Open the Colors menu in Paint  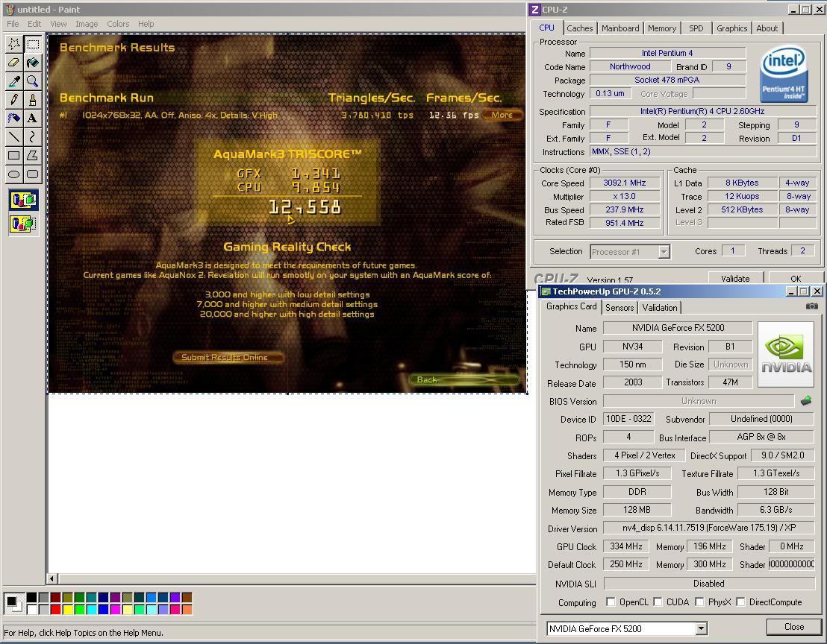(118, 24)
